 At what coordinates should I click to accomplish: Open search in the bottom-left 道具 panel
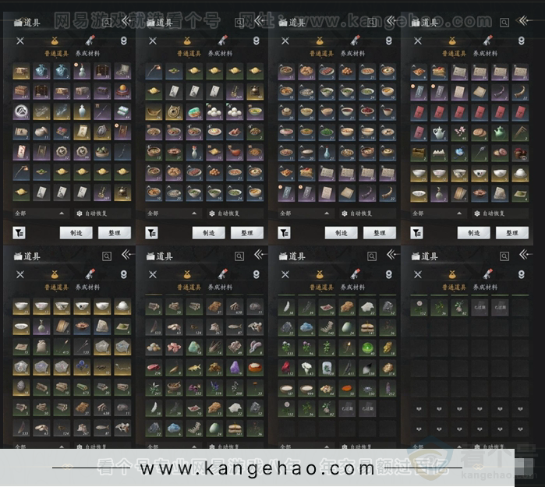coord(107,256)
